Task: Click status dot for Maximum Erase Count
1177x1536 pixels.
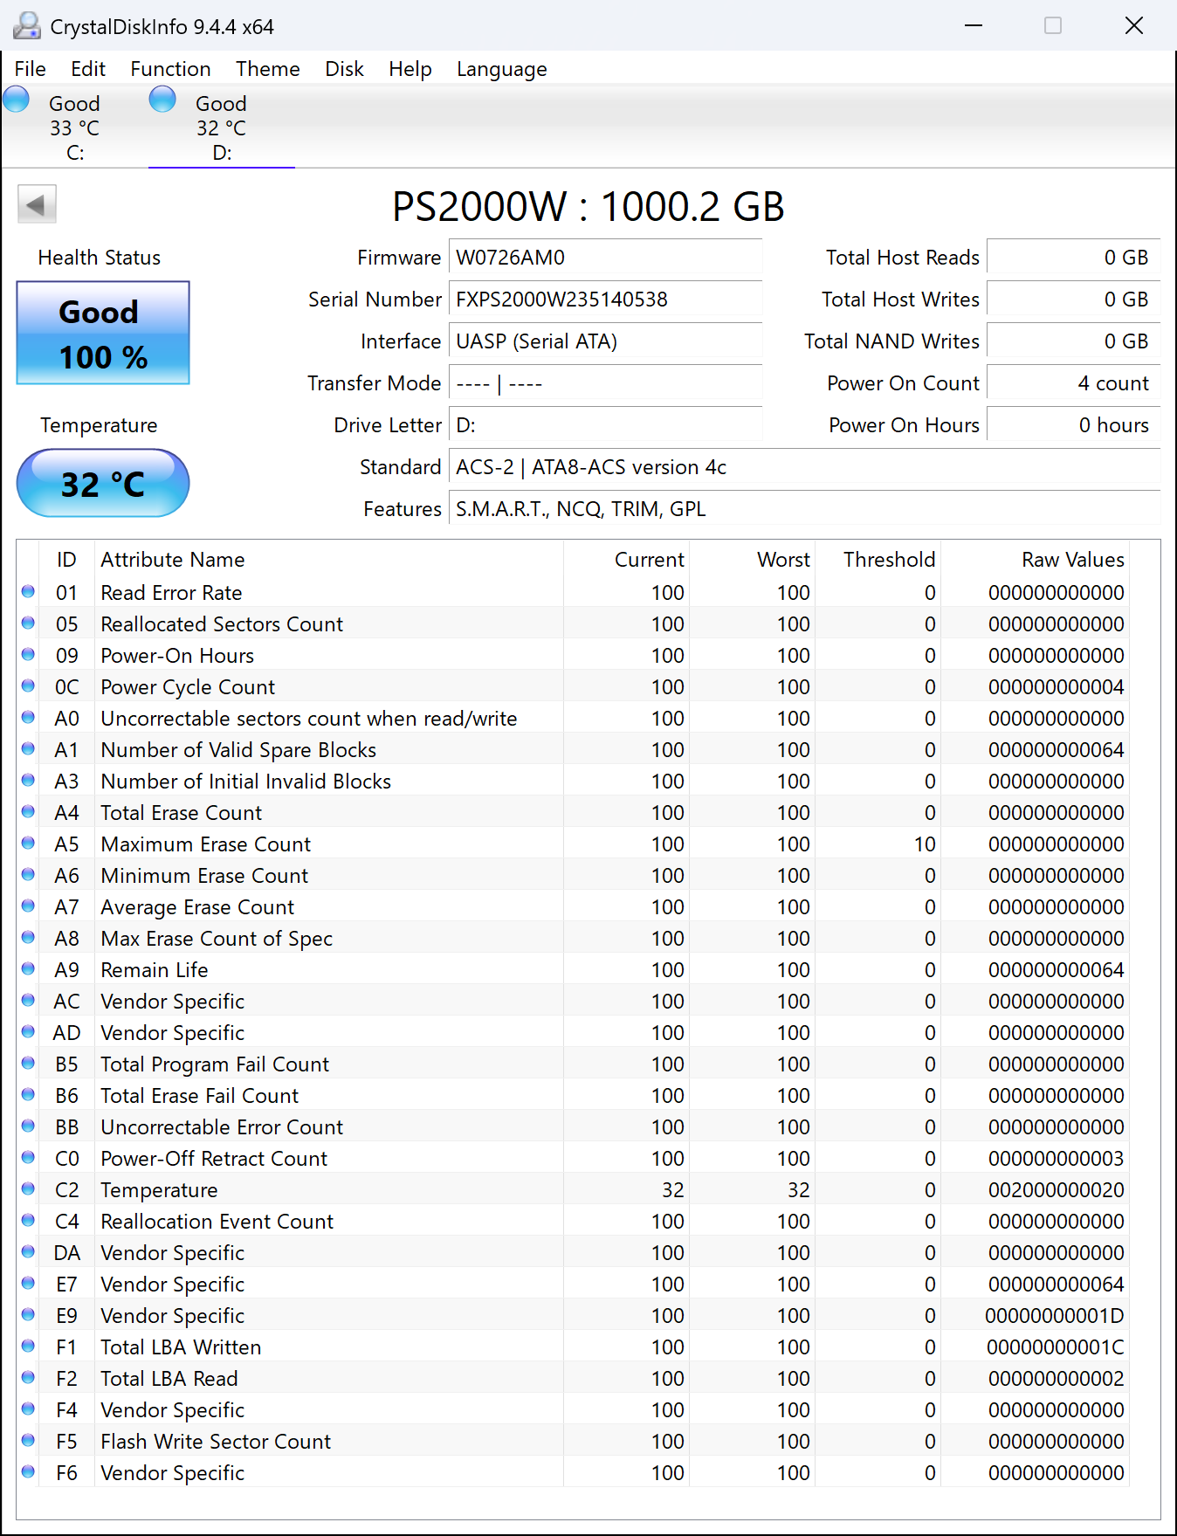Action: 28,844
